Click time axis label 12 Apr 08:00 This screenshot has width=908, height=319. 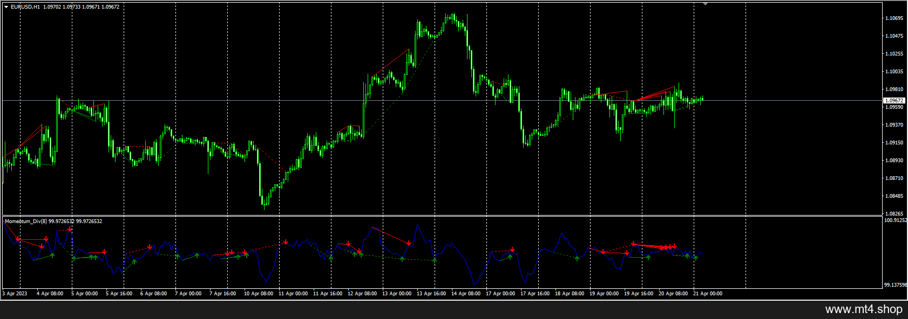click(362, 294)
